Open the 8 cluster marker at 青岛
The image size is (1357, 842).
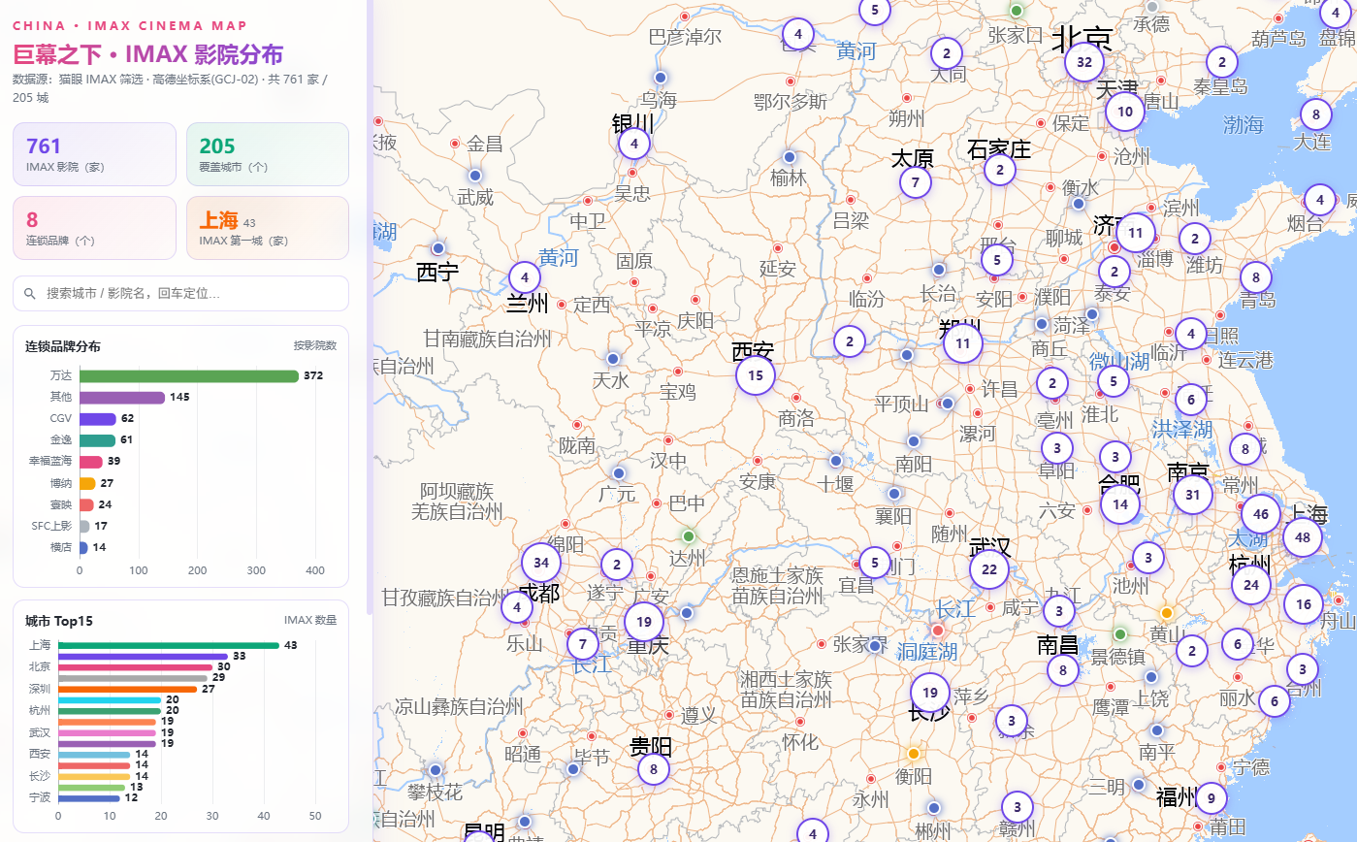pyautogui.click(x=1255, y=277)
